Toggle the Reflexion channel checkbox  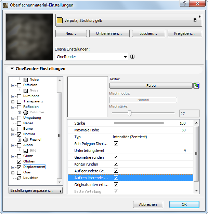(x=19, y=107)
